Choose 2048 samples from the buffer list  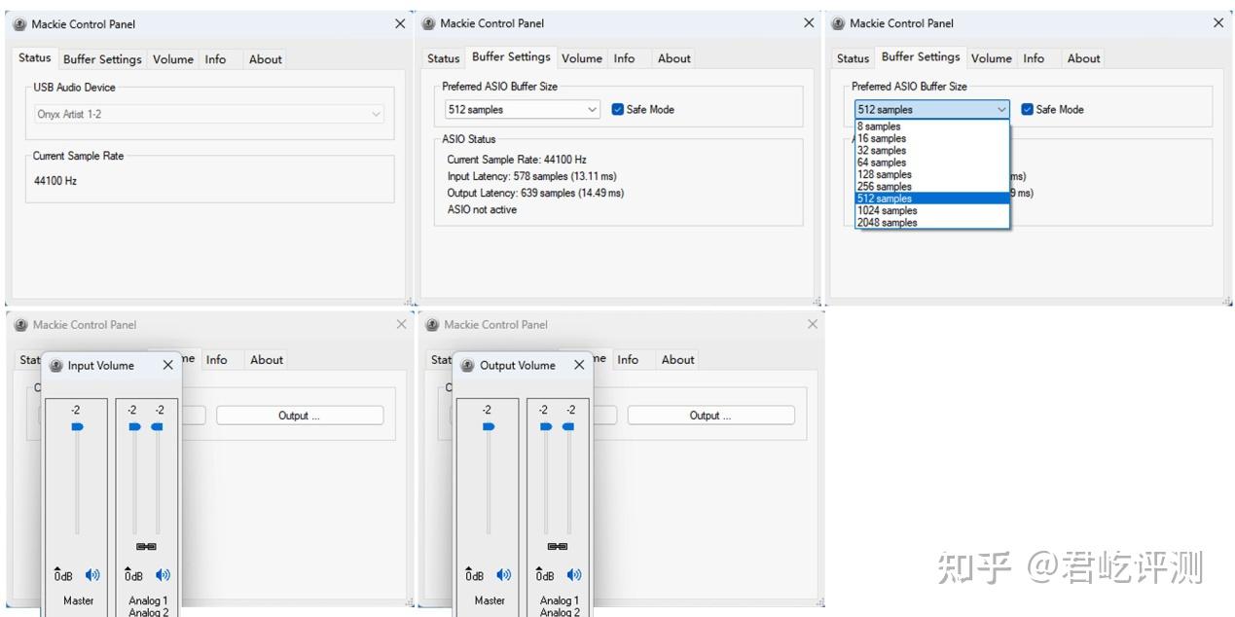coord(932,223)
